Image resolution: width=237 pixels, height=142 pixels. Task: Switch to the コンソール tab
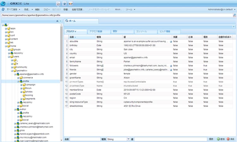coord(146,31)
